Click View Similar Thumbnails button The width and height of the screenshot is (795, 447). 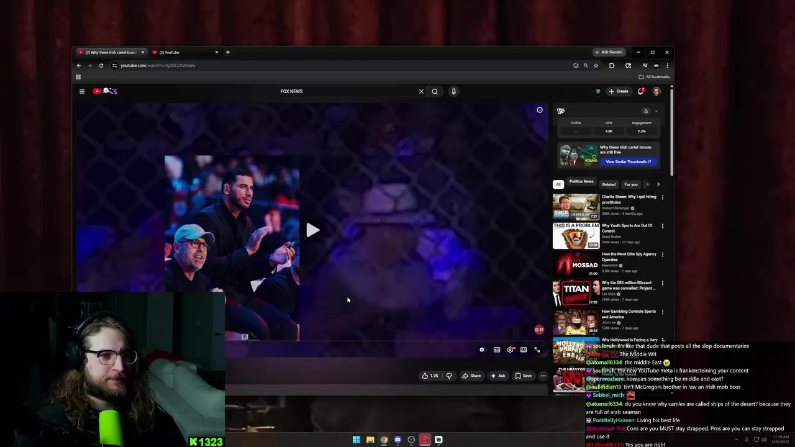click(x=628, y=161)
